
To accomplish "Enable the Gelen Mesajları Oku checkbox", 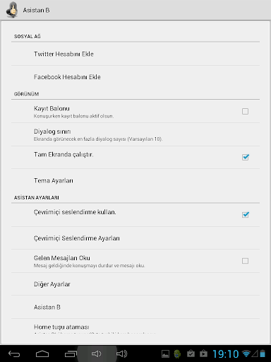I will (x=245, y=261).
